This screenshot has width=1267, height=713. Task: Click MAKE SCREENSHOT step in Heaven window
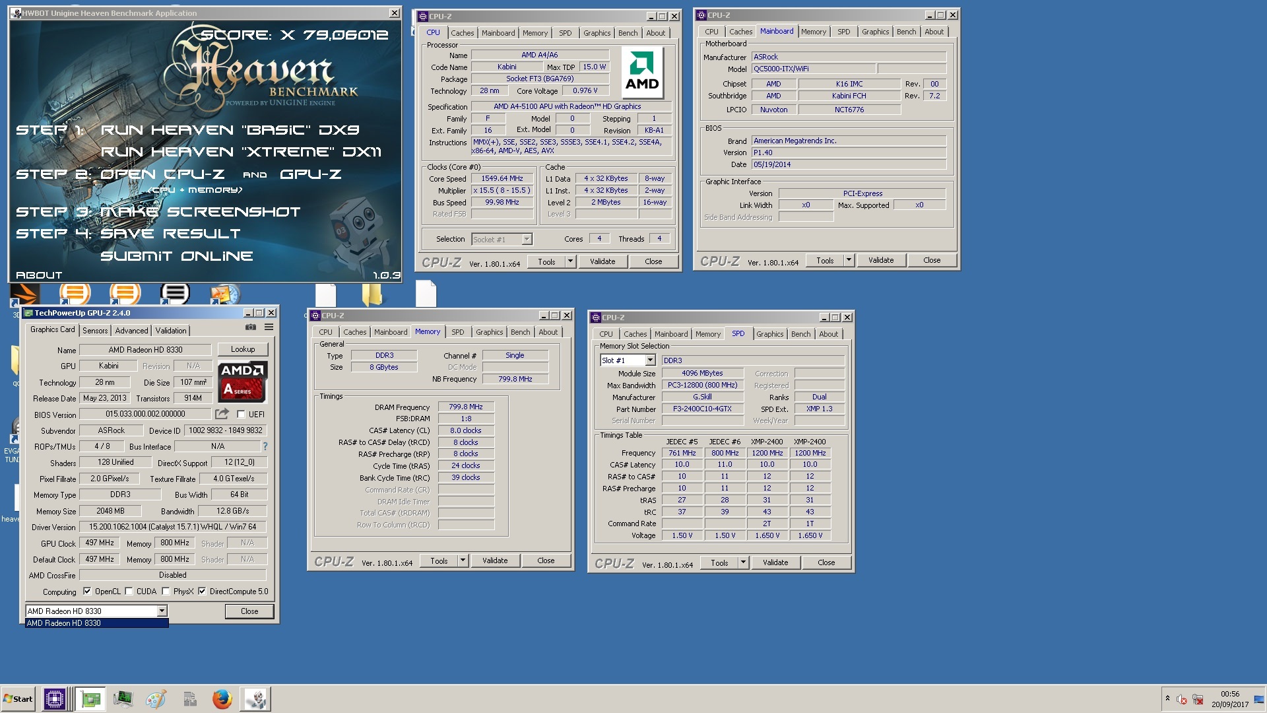200,212
